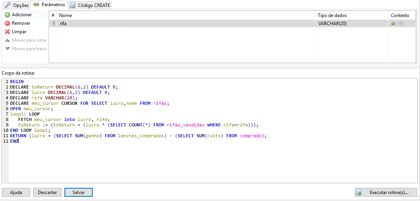Image resolution: width=420 pixels, height=201 pixels.
Task: Click the green arrows Parâmetros icon
Action: (36, 5)
